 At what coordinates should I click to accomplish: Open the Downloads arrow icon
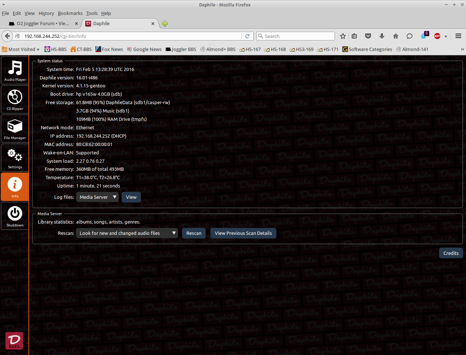[x=382, y=36]
